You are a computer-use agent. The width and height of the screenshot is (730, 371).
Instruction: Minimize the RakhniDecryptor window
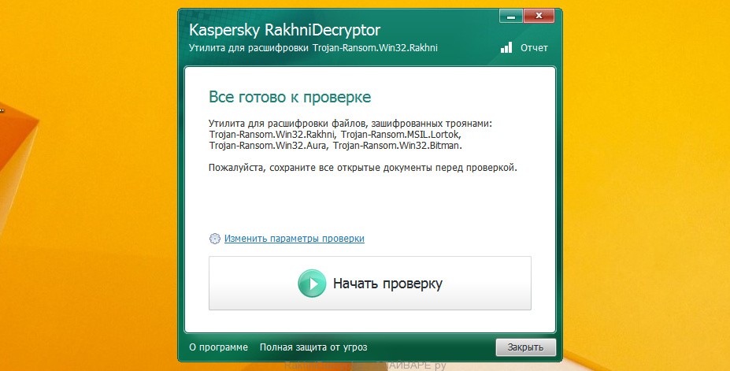coord(511,17)
